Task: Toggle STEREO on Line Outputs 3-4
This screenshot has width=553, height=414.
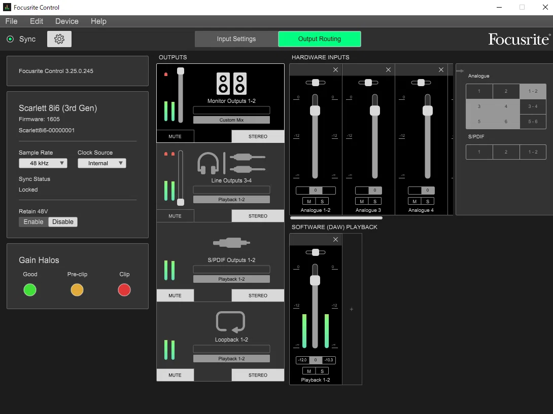Action: coord(258,216)
